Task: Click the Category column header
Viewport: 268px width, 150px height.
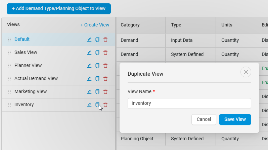Action: point(130,25)
